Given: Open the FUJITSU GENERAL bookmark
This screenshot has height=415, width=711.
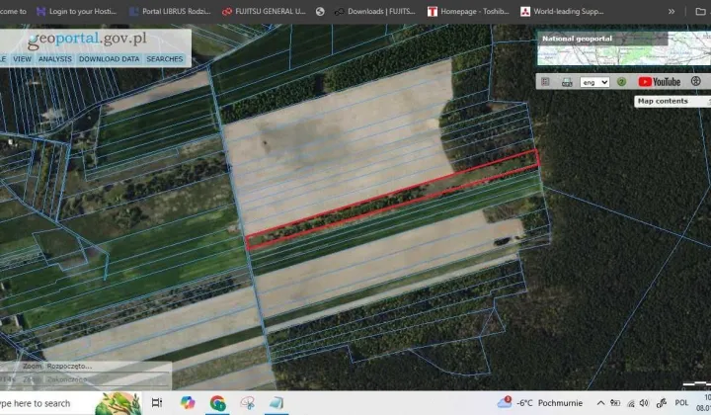Looking at the screenshot, I should 265,11.
